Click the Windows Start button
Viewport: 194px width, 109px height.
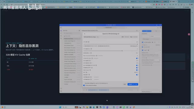(x=60, y=107)
